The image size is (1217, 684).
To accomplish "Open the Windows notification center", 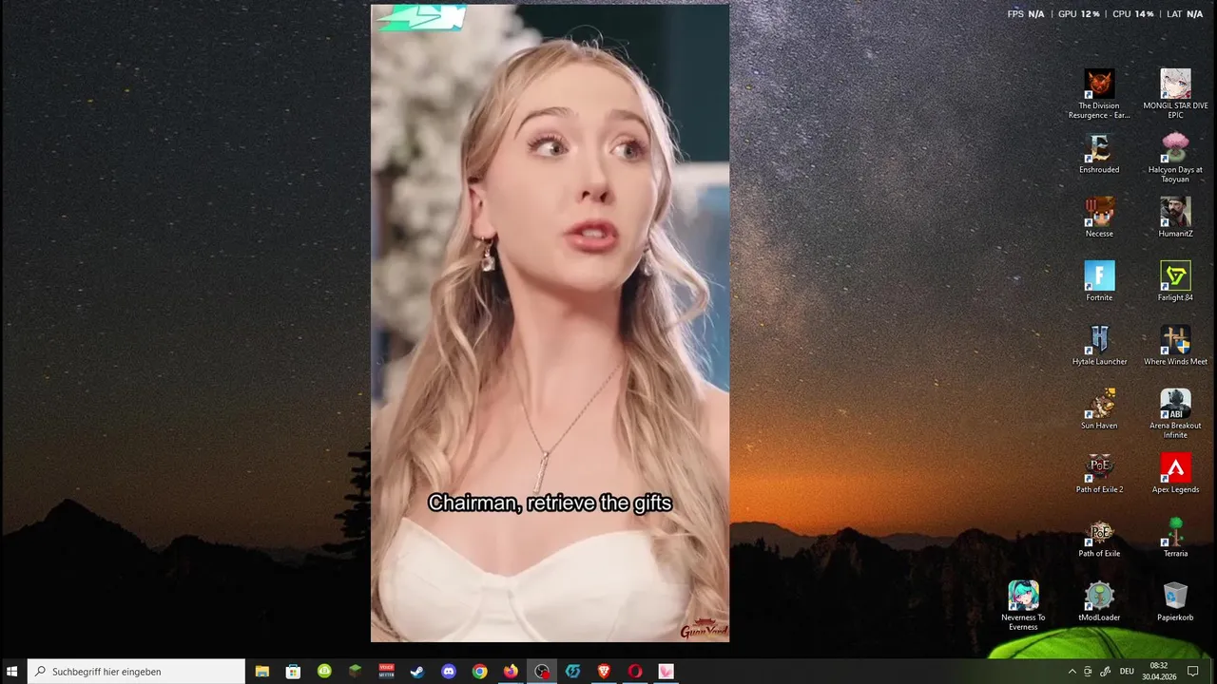I will [1193, 671].
